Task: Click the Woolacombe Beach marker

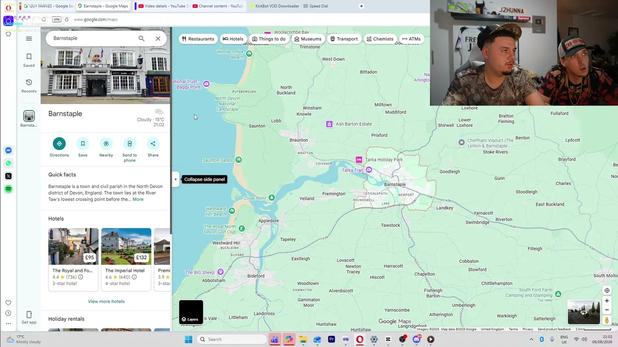Action: pyautogui.click(x=249, y=53)
